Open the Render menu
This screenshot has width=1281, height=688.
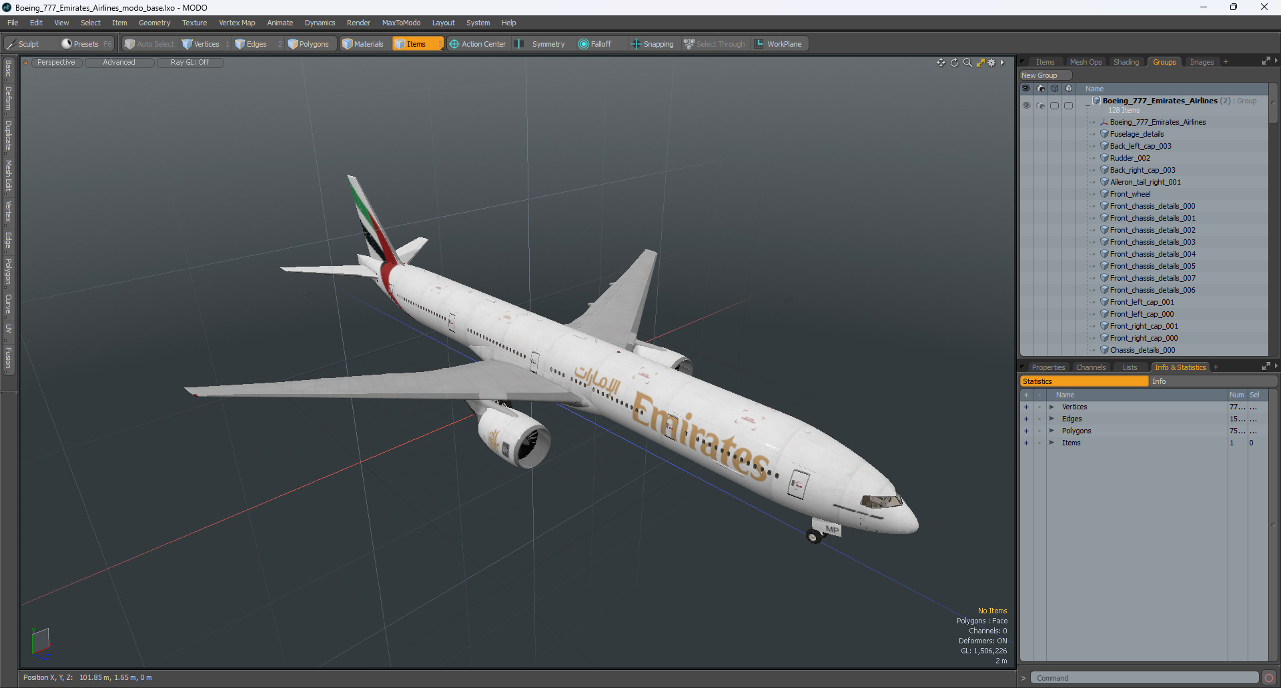click(x=358, y=23)
